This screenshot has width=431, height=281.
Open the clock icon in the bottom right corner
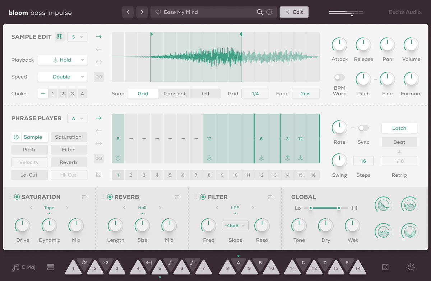410,267
